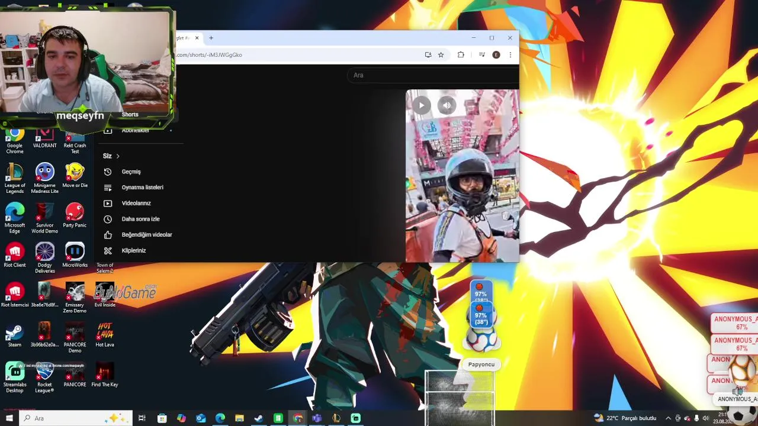The width and height of the screenshot is (758, 426).
Task: Select Daha sonra izle entry
Action: coord(140,219)
